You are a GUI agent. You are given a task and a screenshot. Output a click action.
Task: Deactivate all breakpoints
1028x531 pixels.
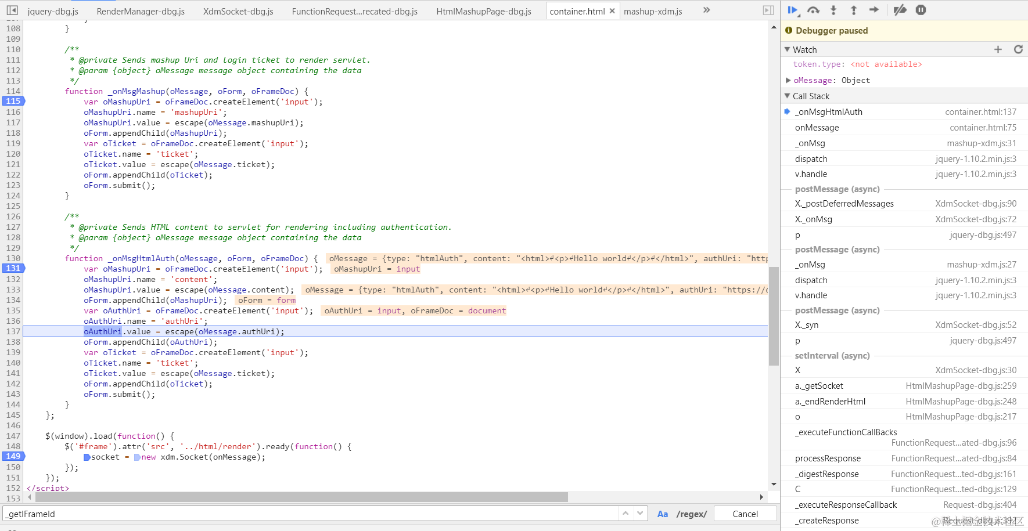click(900, 10)
